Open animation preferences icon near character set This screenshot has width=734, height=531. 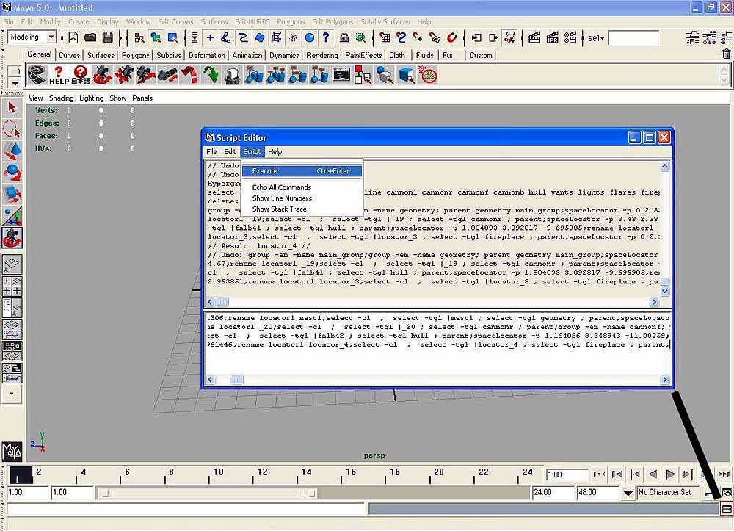tap(727, 493)
